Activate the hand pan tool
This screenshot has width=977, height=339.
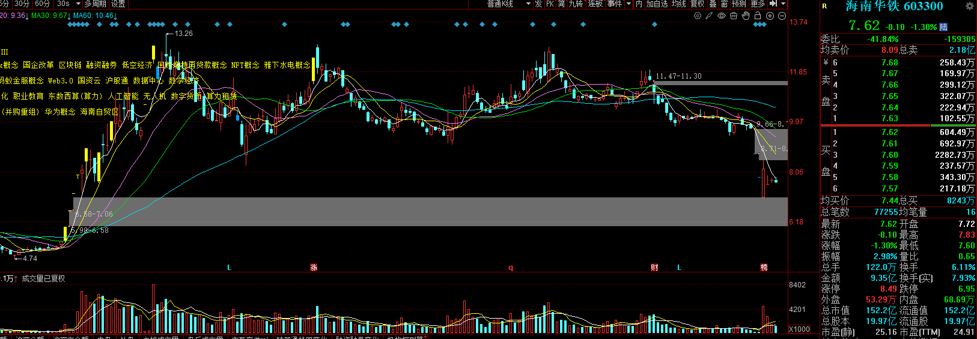pos(746,16)
